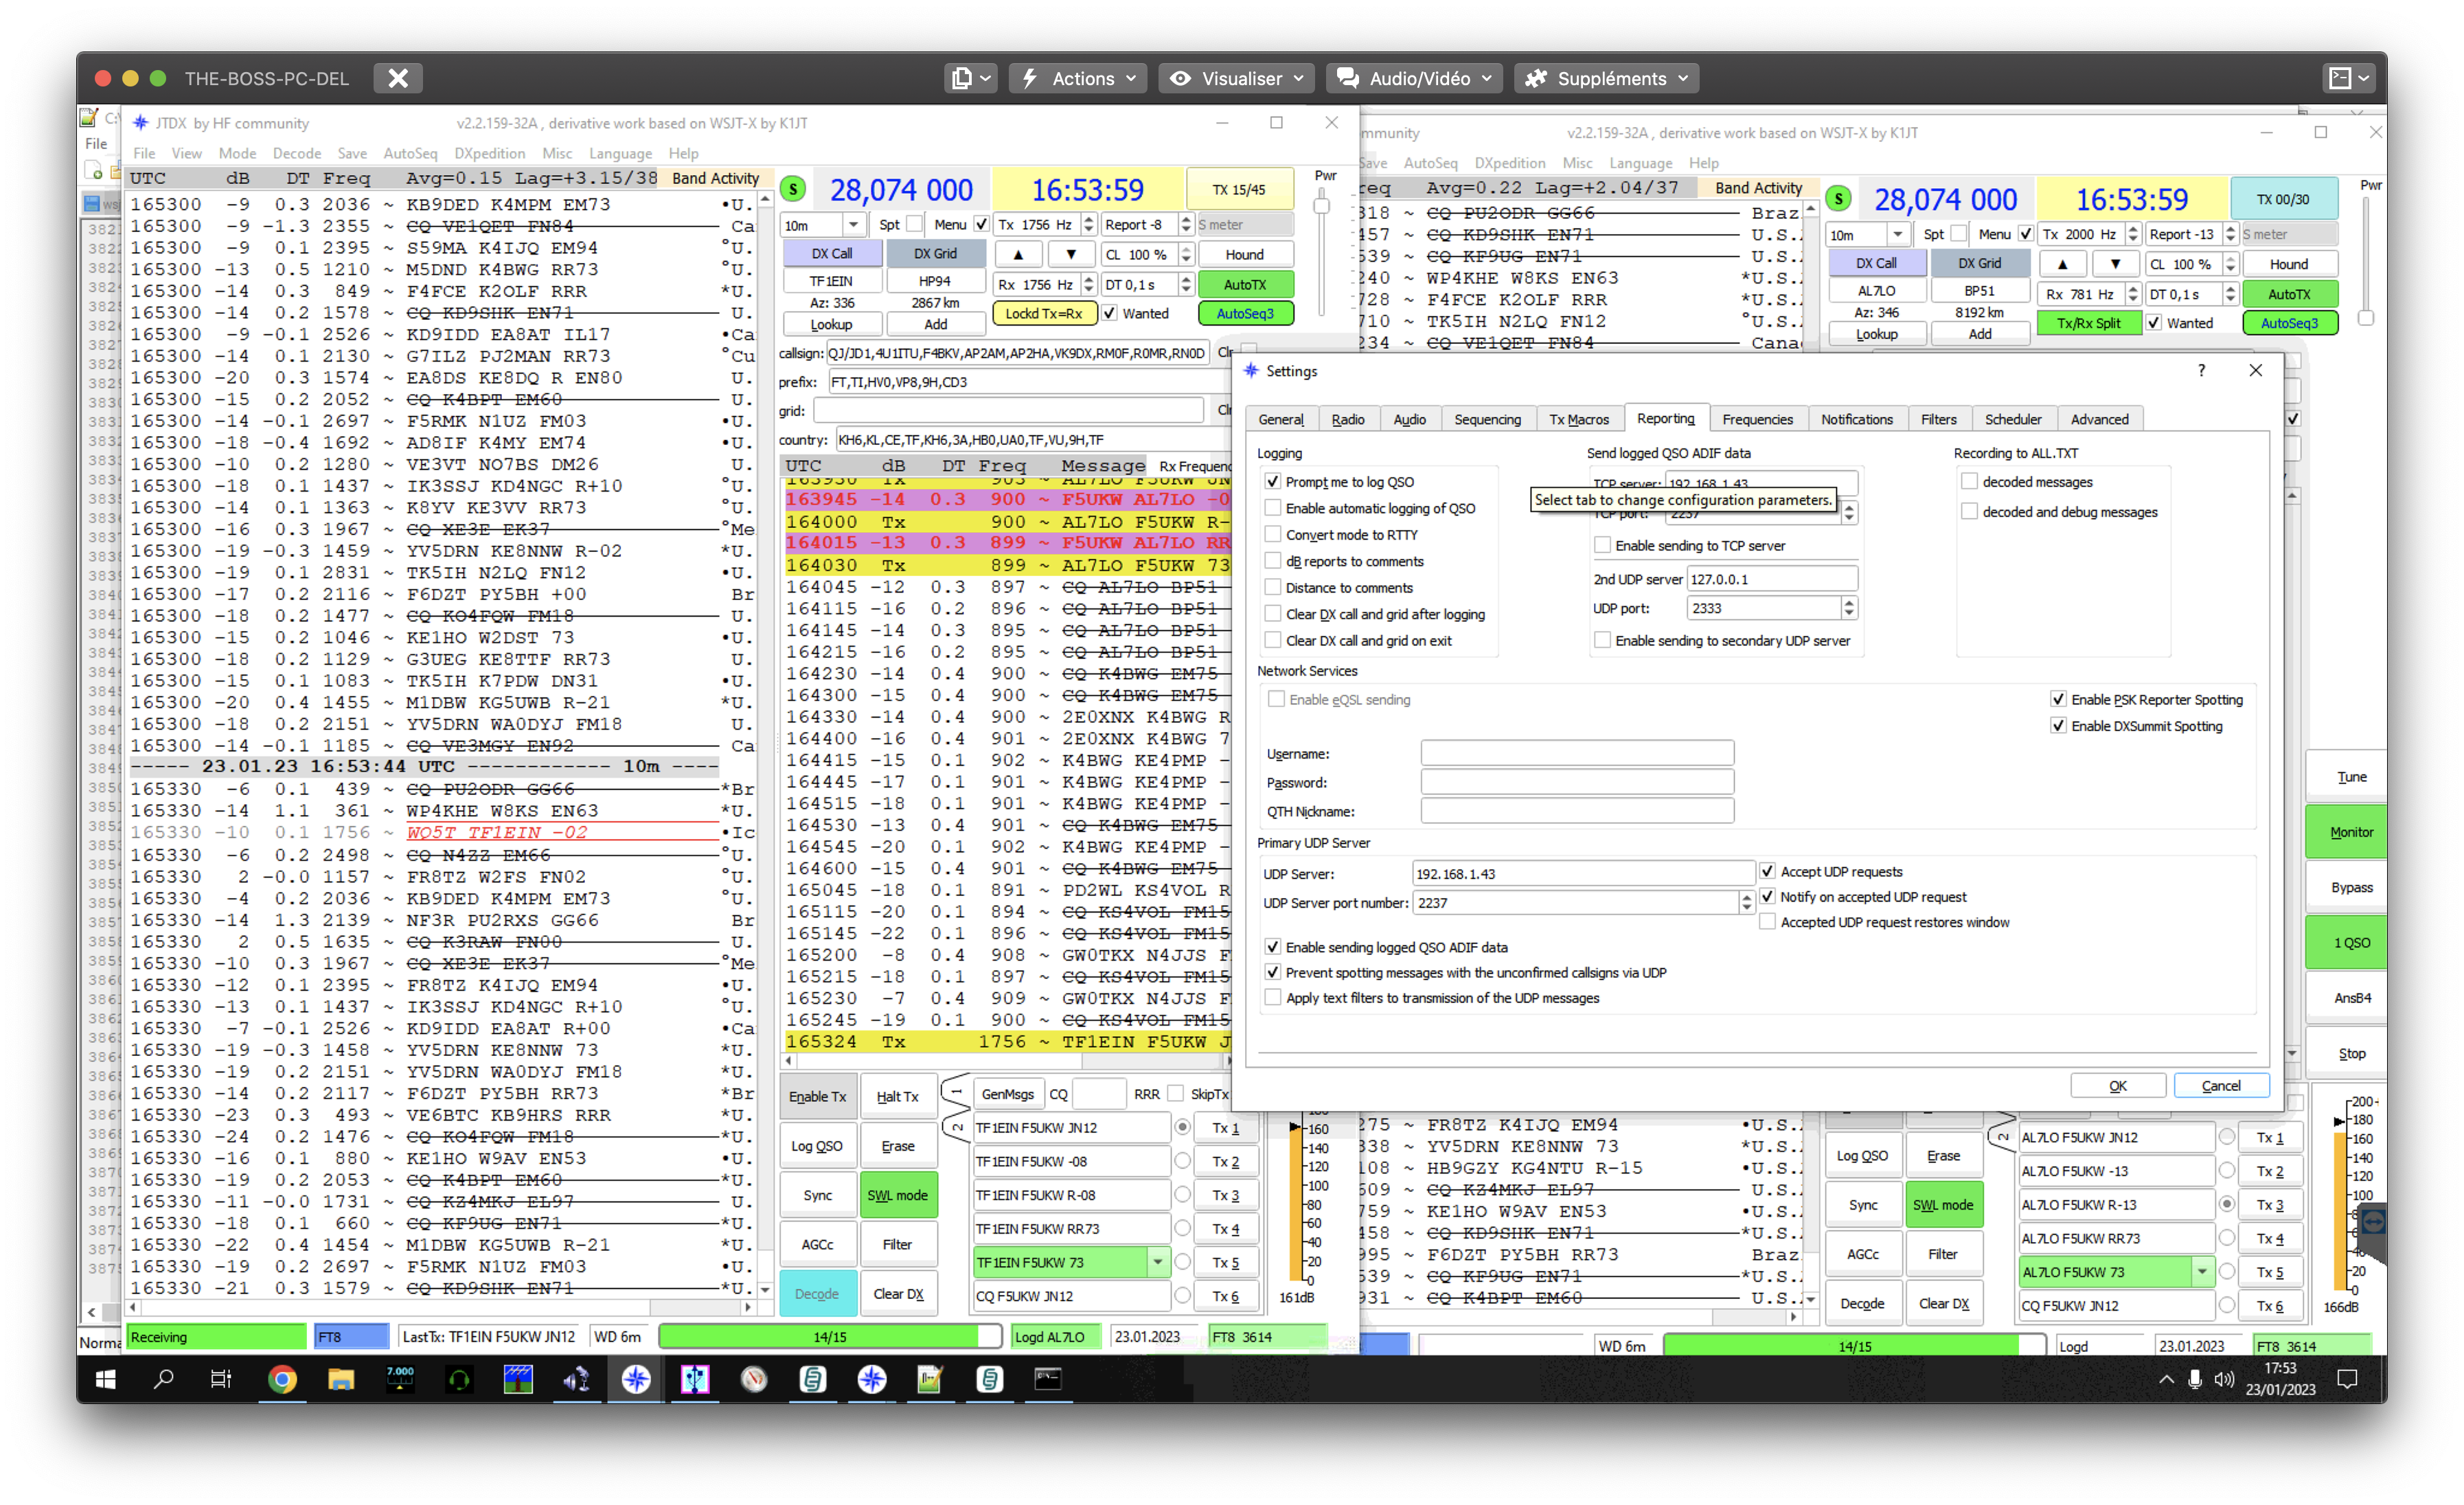Click the UDP Server address field
The height and width of the screenshot is (1505, 2464).
(1582, 874)
